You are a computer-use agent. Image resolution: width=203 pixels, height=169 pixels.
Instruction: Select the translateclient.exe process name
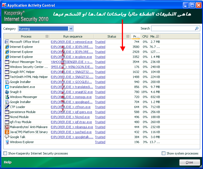(x=22, y=87)
